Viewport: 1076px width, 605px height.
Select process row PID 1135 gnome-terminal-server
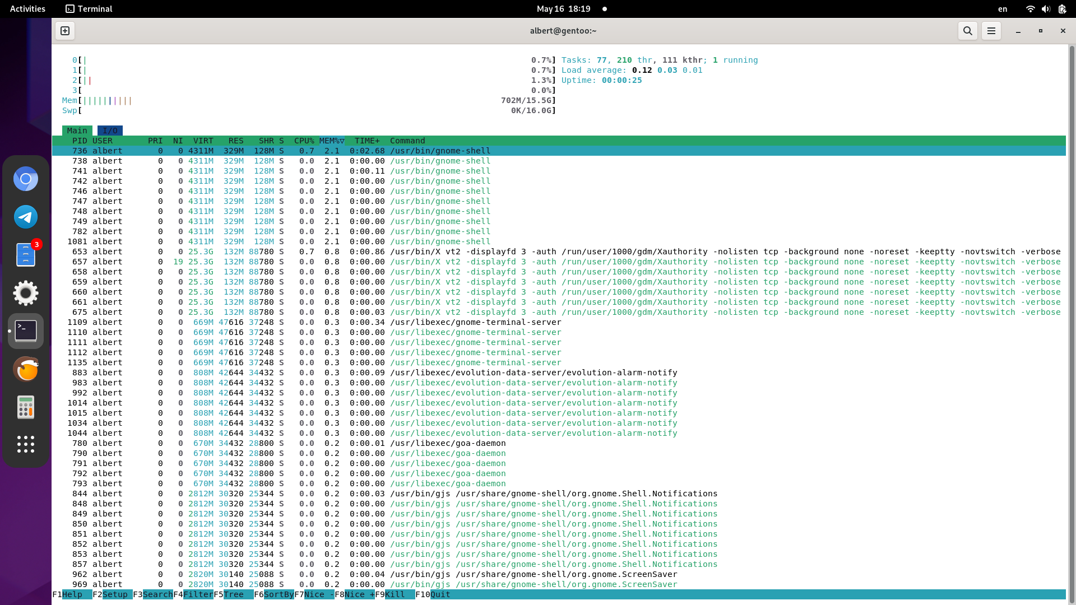(559, 362)
